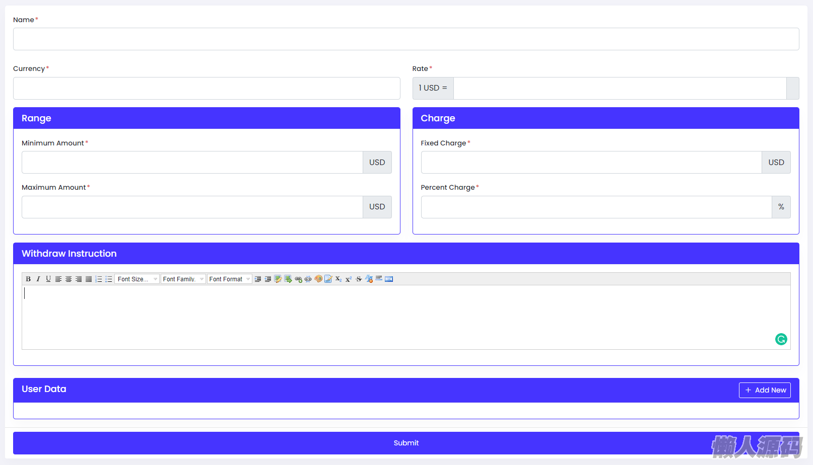Focus the Name input field
This screenshot has width=813, height=465.
tap(406, 39)
